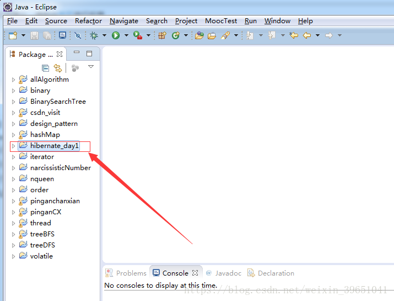Expand the BinarySearchTree project
The image size is (394, 301).
pos(13,102)
